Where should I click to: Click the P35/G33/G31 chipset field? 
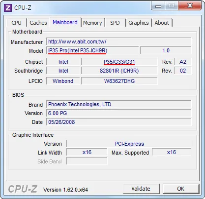tap(119, 62)
